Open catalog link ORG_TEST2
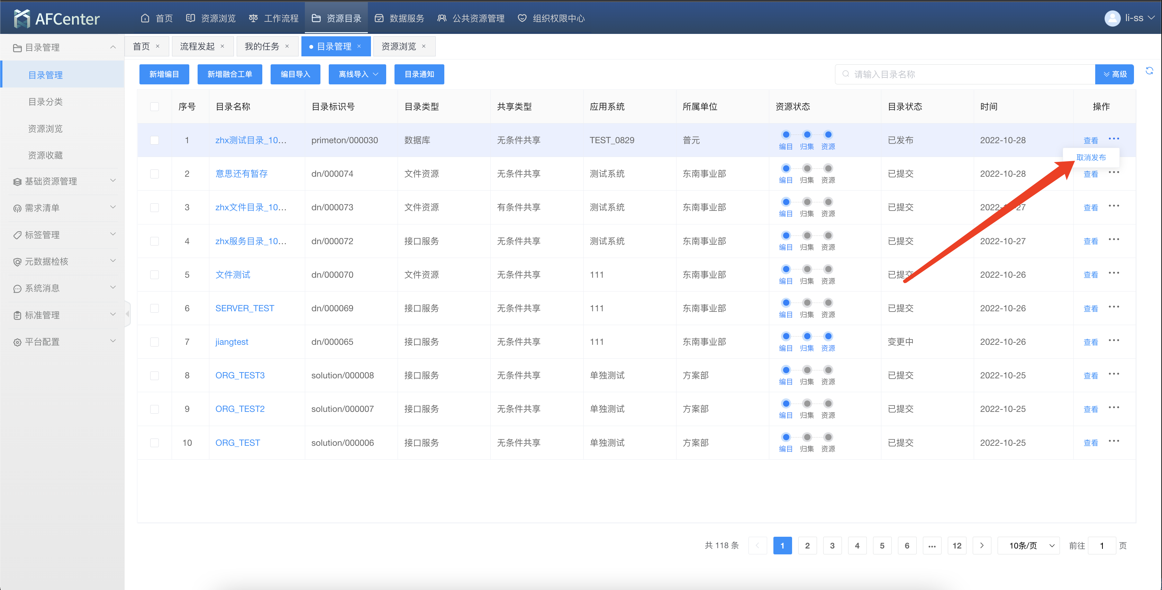Viewport: 1162px width, 590px height. tap(240, 409)
